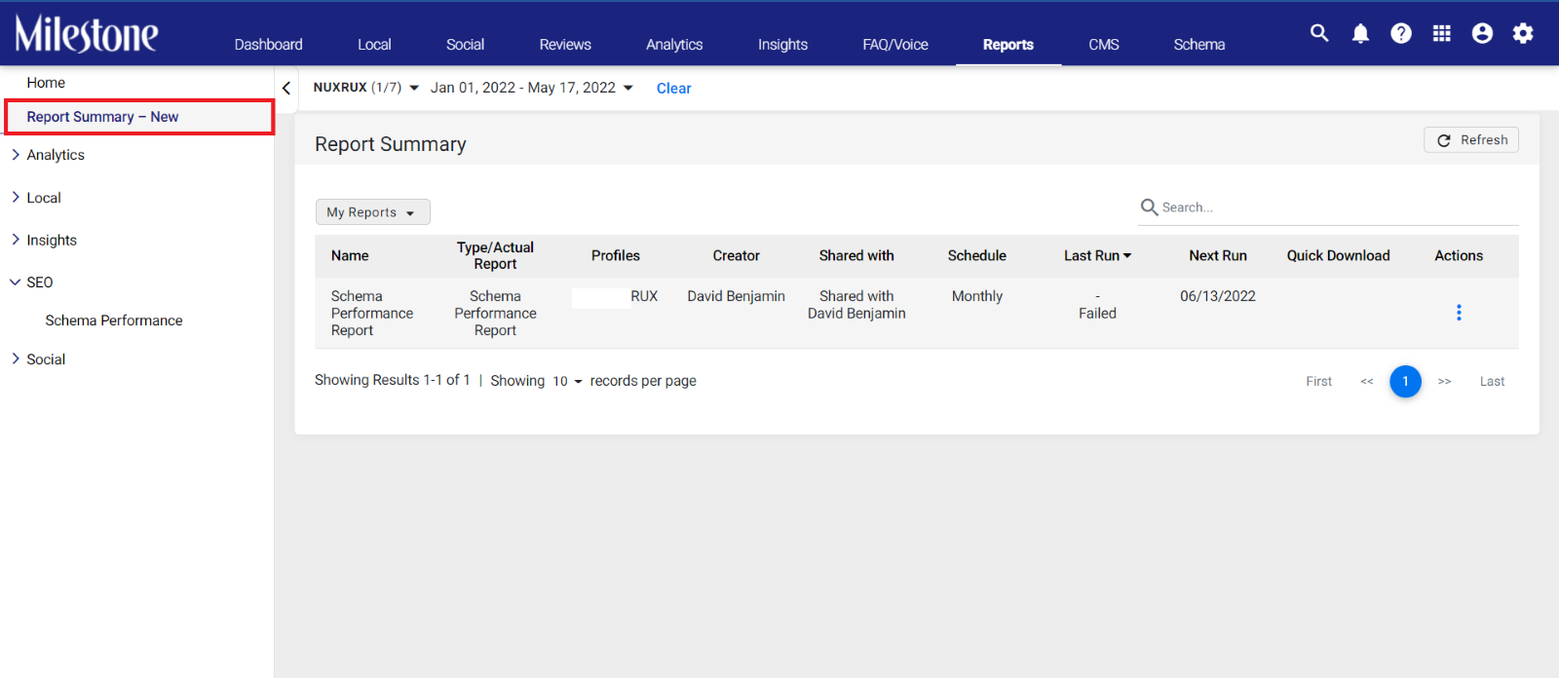The image size is (1559, 678).
Task: Open the date range Jan 01, 2022 - May 17, 2022 dropdown
Action: 532,88
